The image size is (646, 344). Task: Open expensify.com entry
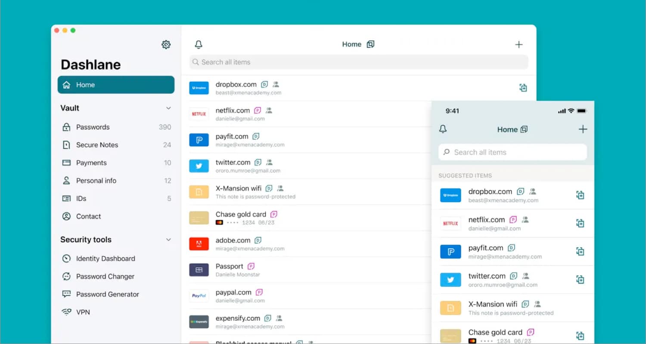(307, 322)
